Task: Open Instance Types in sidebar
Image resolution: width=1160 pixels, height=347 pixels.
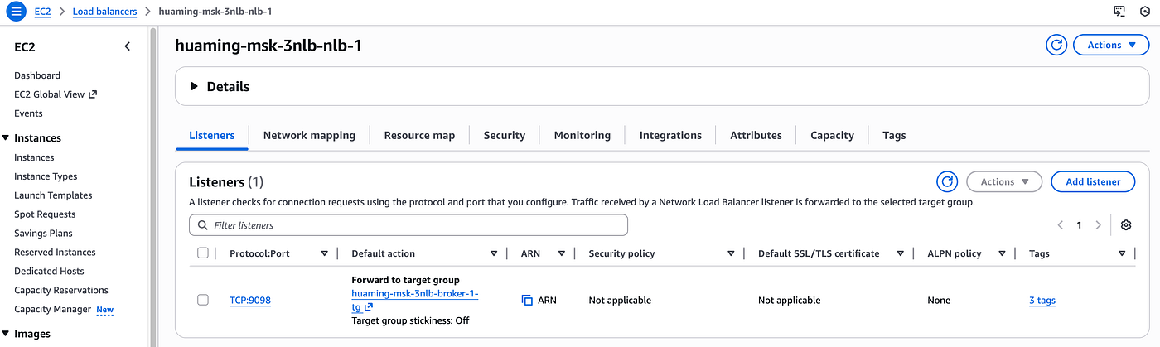Action: 46,176
